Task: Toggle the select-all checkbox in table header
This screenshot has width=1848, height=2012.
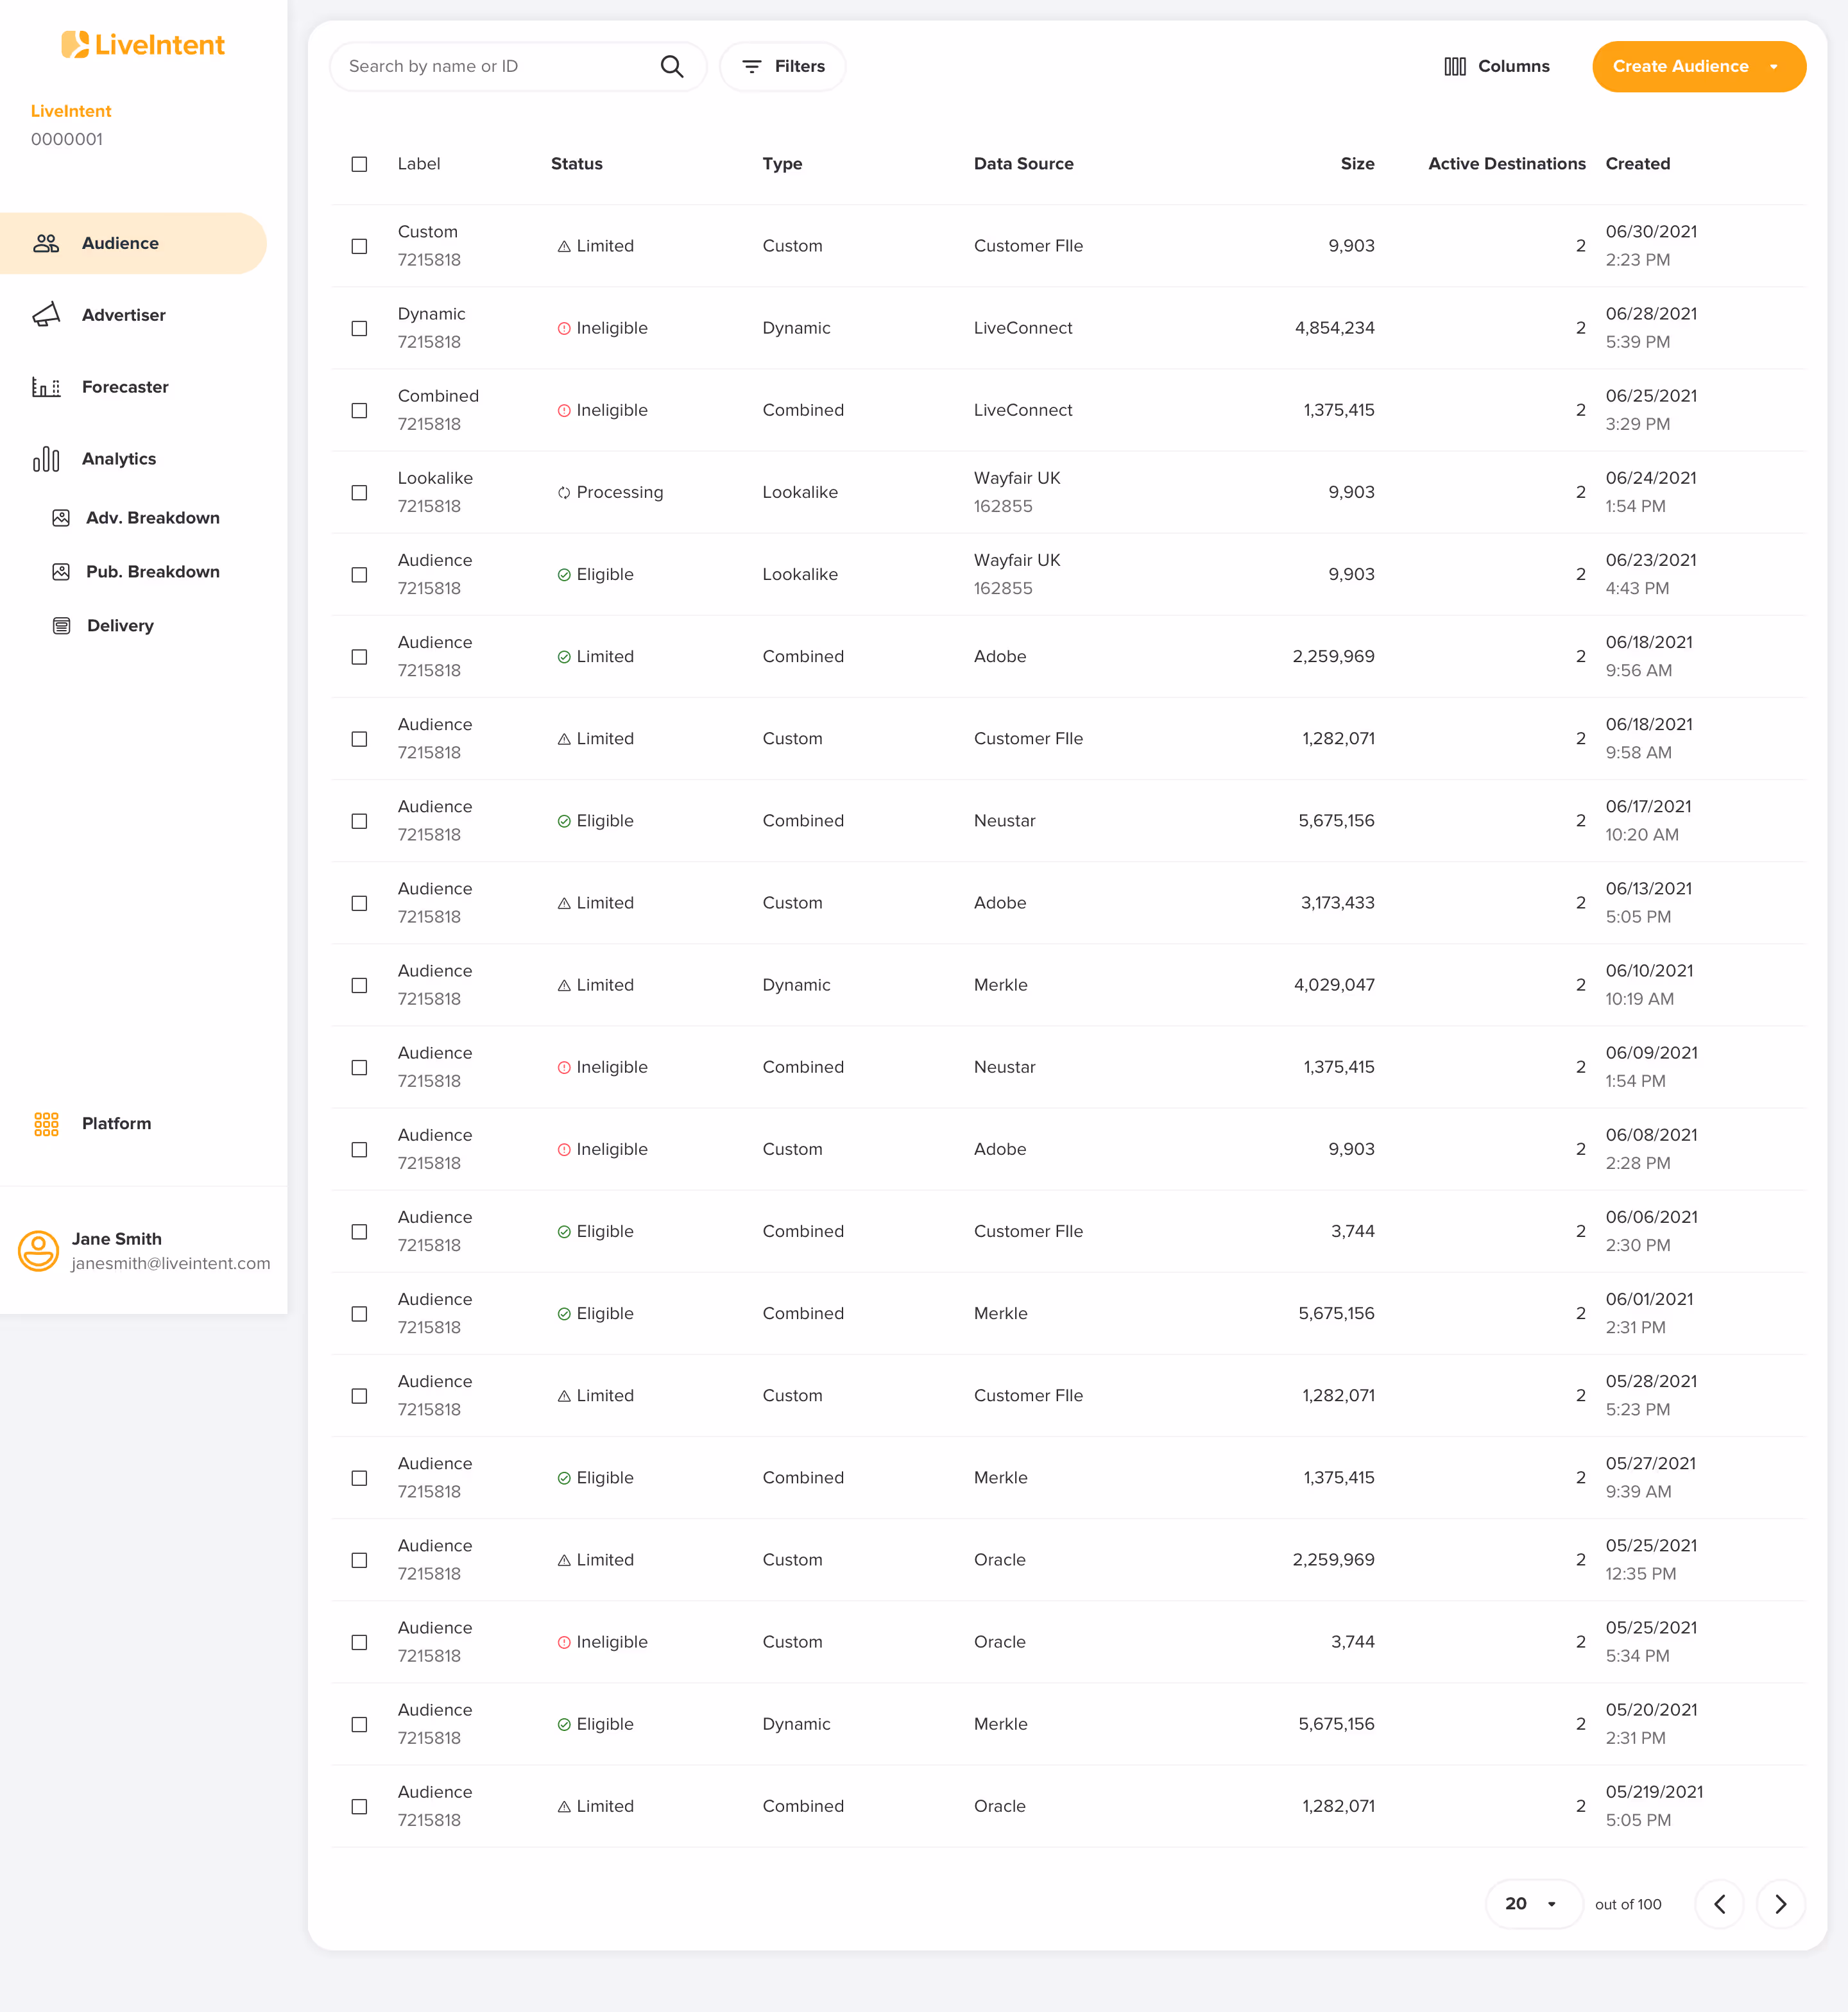Action: pyautogui.click(x=359, y=164)
